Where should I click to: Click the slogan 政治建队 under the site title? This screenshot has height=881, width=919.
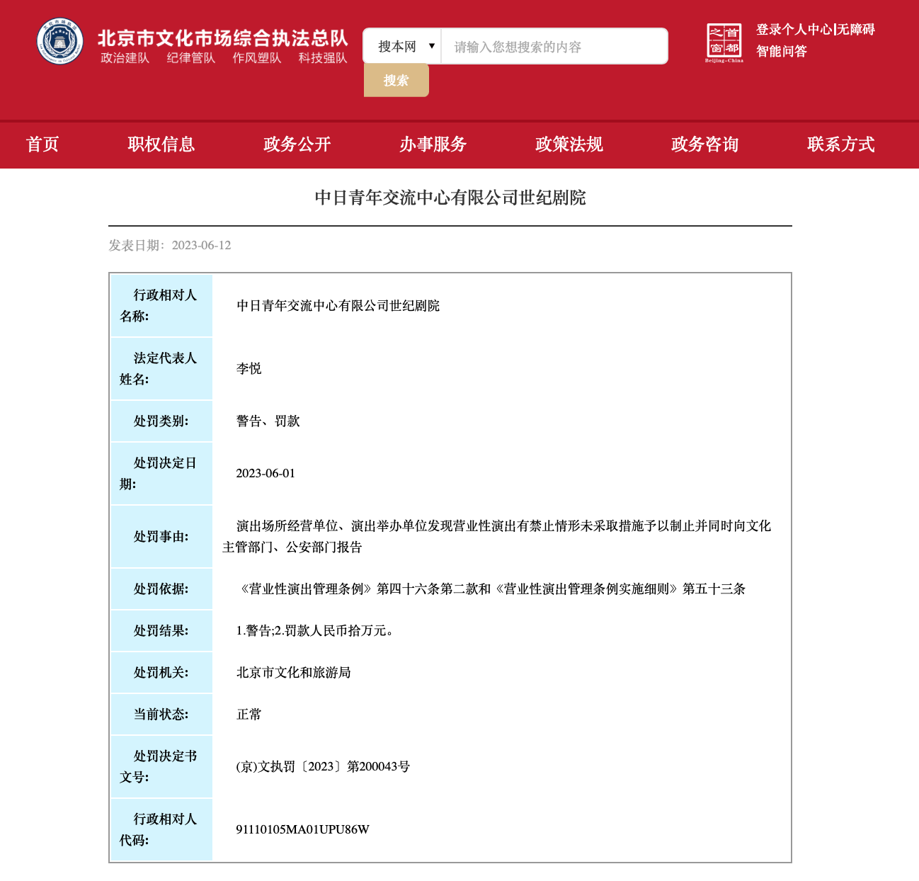point(125,58)
